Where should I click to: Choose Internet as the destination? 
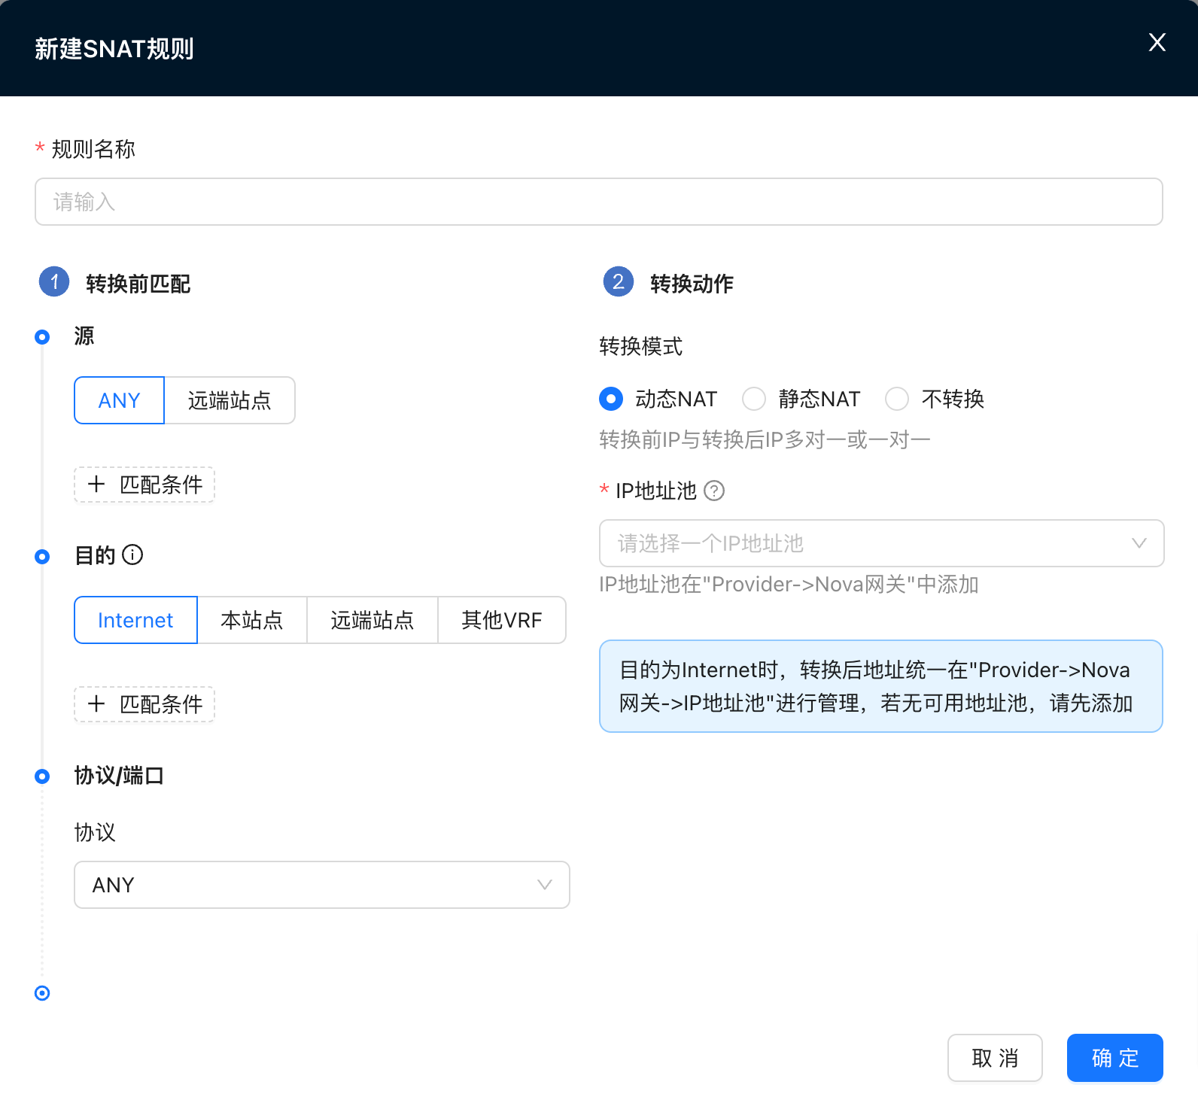(x=135, y=620)
